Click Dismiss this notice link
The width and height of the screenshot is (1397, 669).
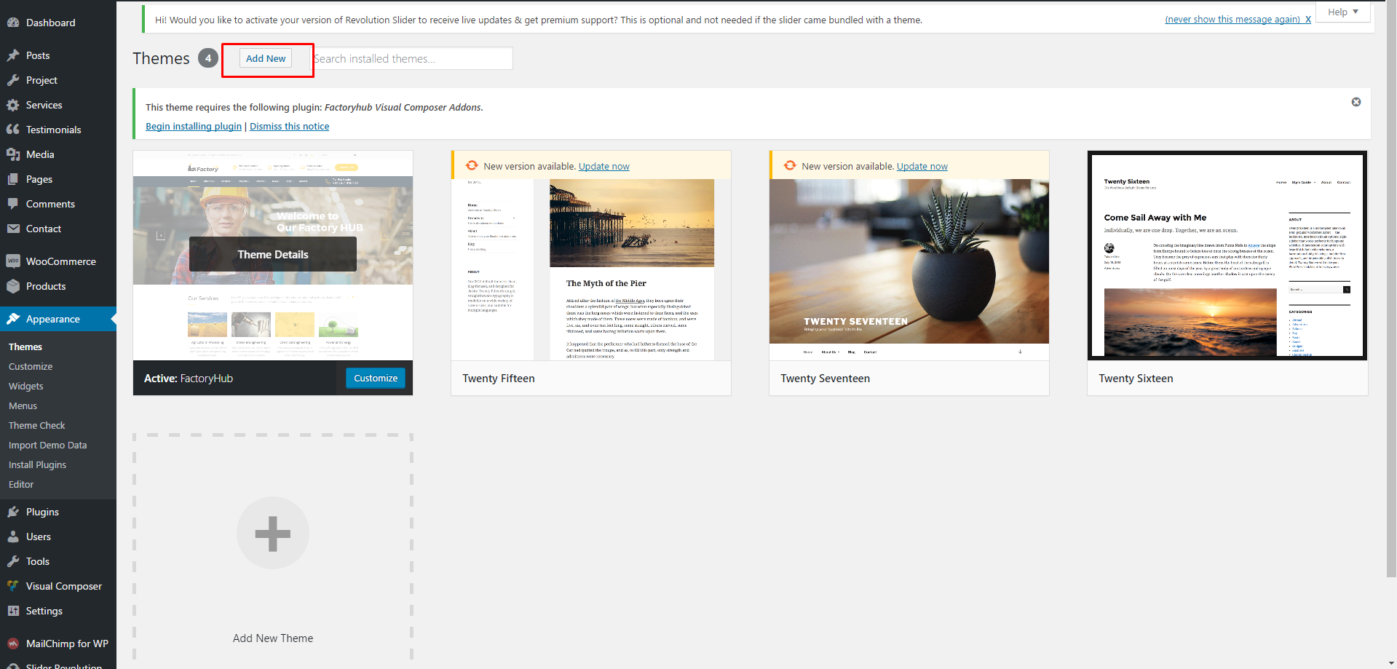pyautogui.click(x=290, y=126)
